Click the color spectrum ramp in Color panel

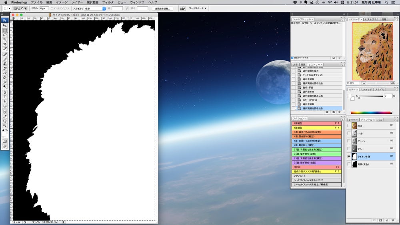(x=371, y=113)
